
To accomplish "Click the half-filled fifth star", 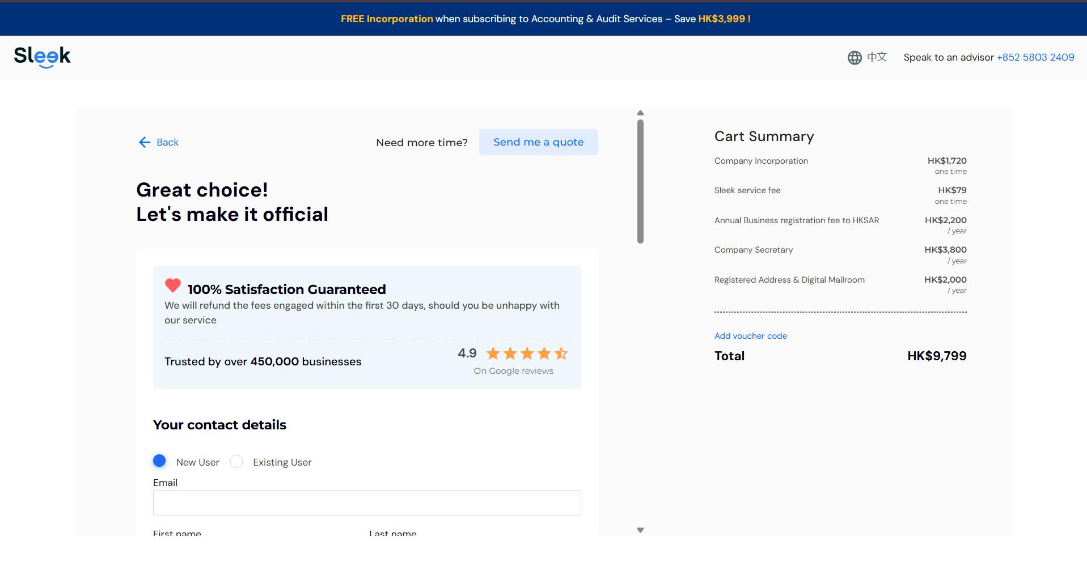I will (561, 354).
